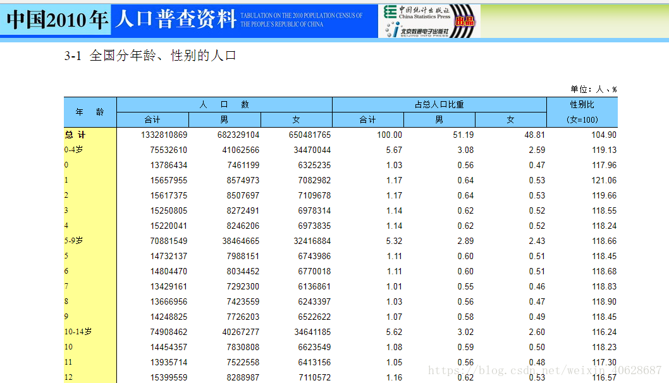Click the sex ratio cell 118.90
The width and height of the screenshot is (669, 383).
(604, 301)
